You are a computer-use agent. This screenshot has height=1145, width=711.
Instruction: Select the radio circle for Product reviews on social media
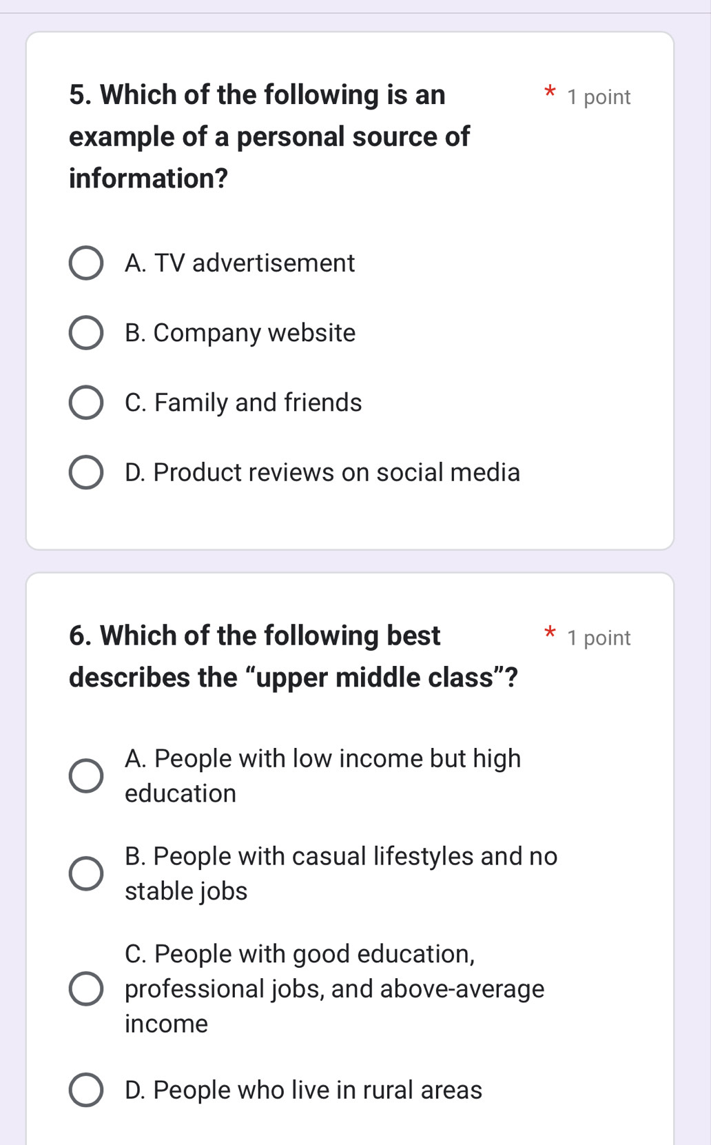coord(86,472)
